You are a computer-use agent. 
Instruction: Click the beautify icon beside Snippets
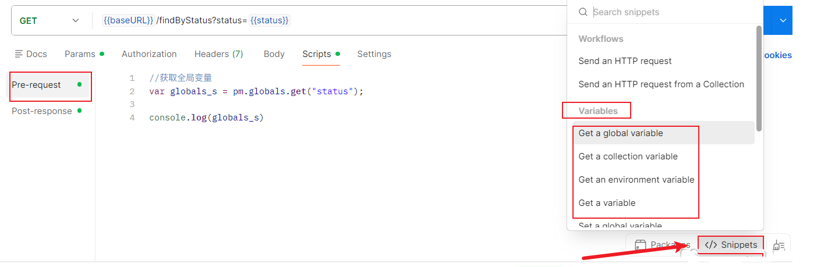tap(779, 245)
